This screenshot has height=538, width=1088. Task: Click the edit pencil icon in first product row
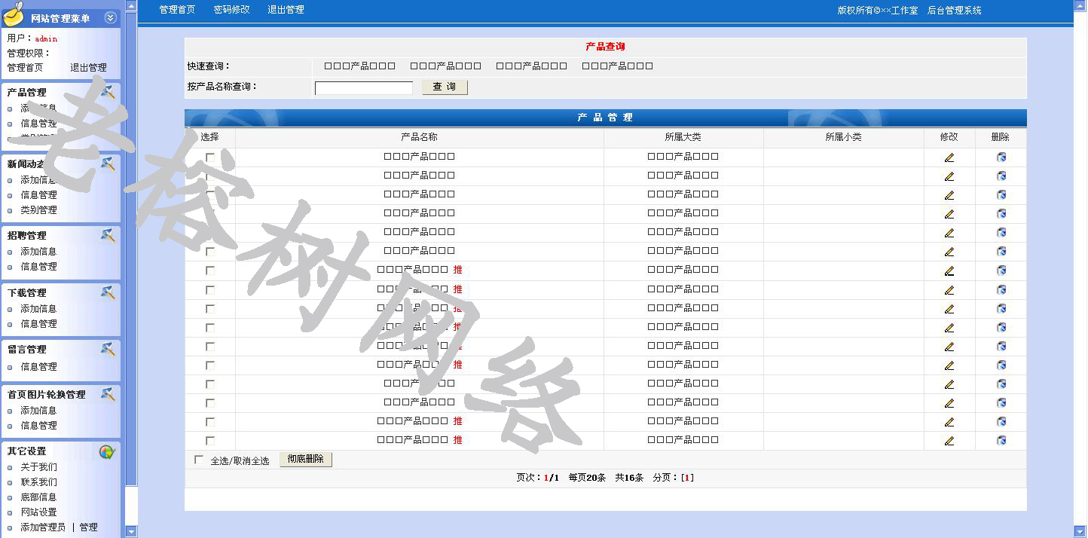[949, 157]
